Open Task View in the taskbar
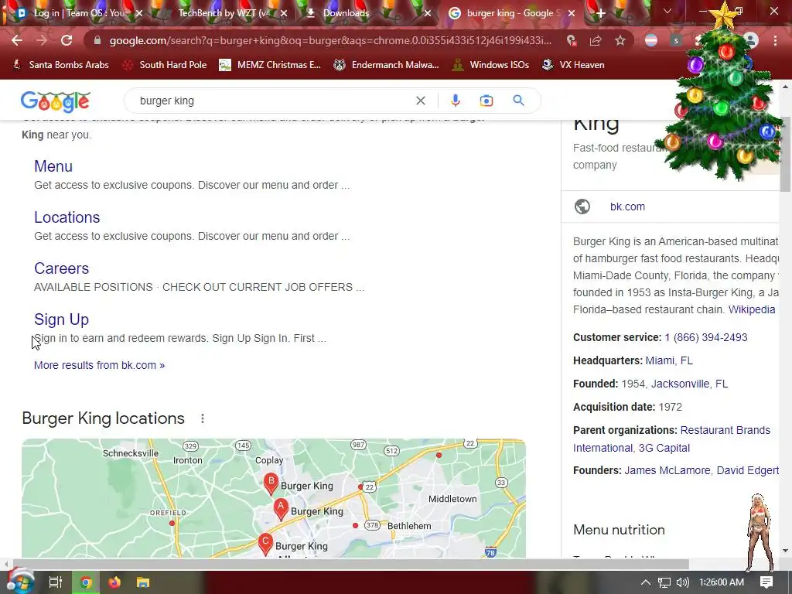 click(x=56, y=582)
